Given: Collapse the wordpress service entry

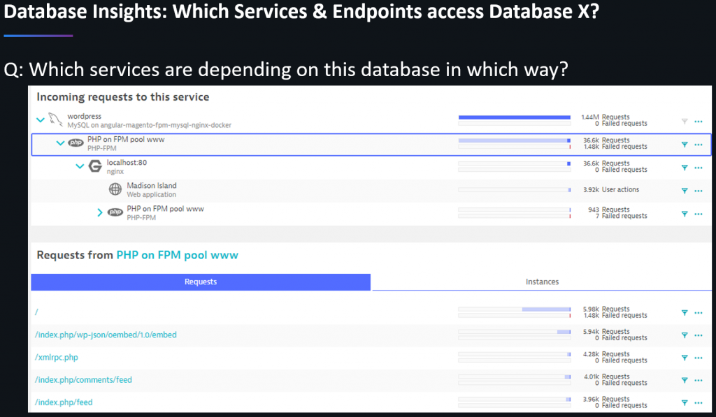Looking at the screenshot, I should click(41, 119).
